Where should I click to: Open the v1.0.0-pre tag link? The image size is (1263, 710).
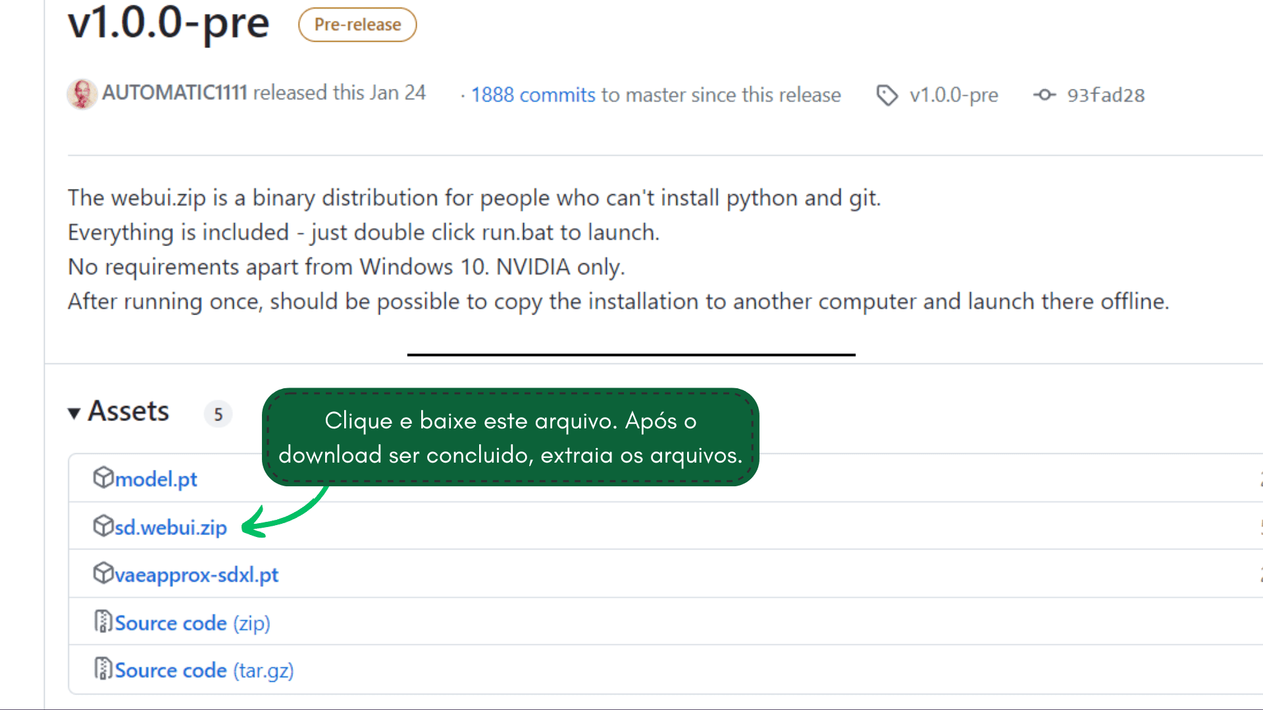[x=954, y=95]
